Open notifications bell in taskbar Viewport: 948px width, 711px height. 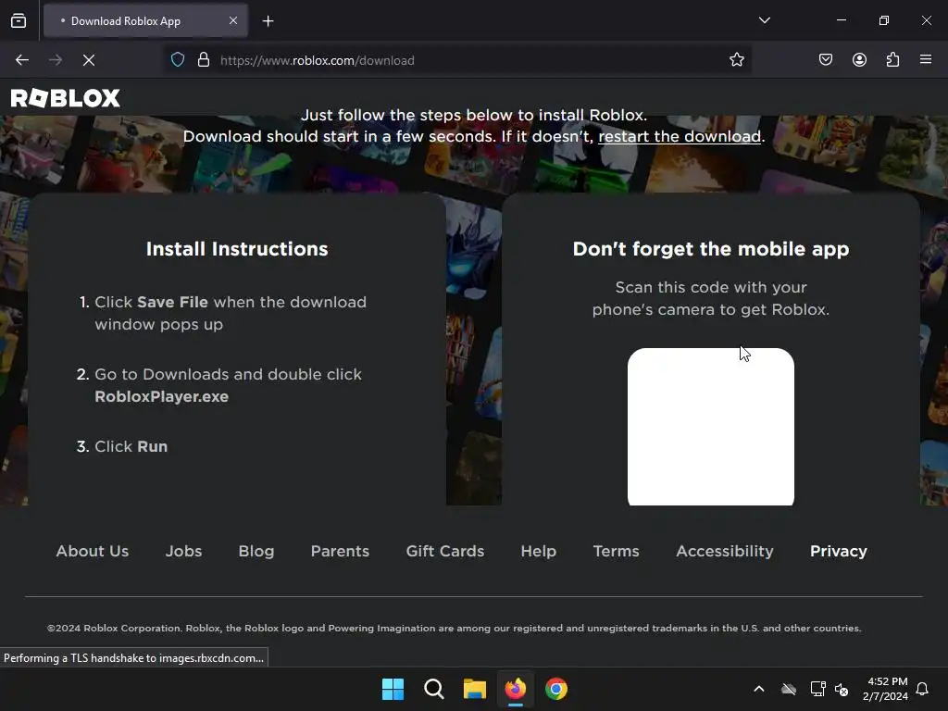(923, 689)
